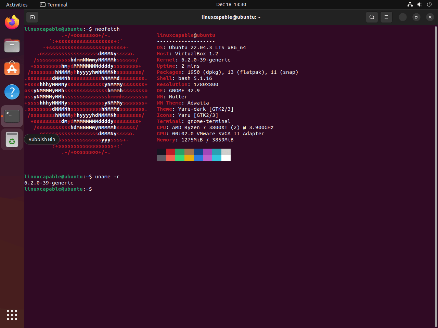Click the yellow color block in bottom palette row
Viewport: 438px width, 328px height.
(189, 158)
